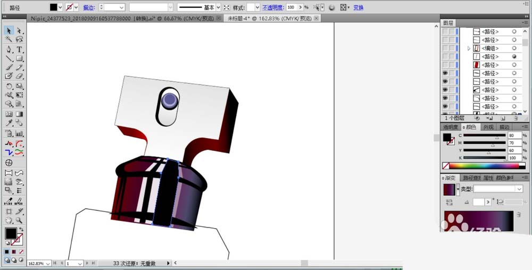Viewport: 532px width, 270px height.
Task: Hide the first visible 路径 layer (eye)
Action: point(445,73)
